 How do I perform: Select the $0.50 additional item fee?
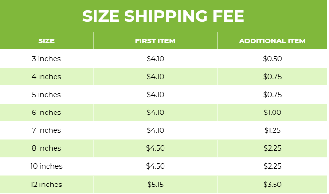(272, 59)
